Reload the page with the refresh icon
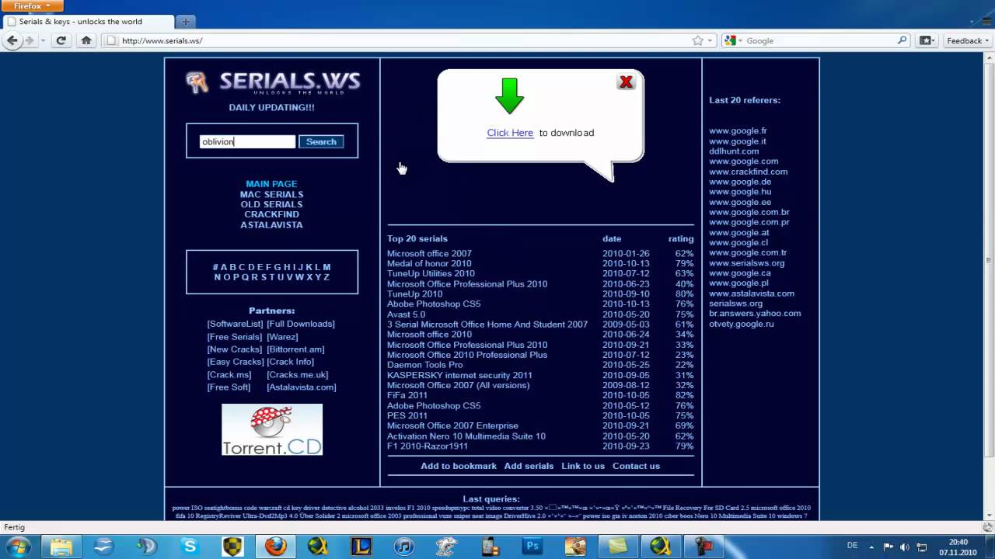Viewport: 995px width, 559px height. (61, 40)
